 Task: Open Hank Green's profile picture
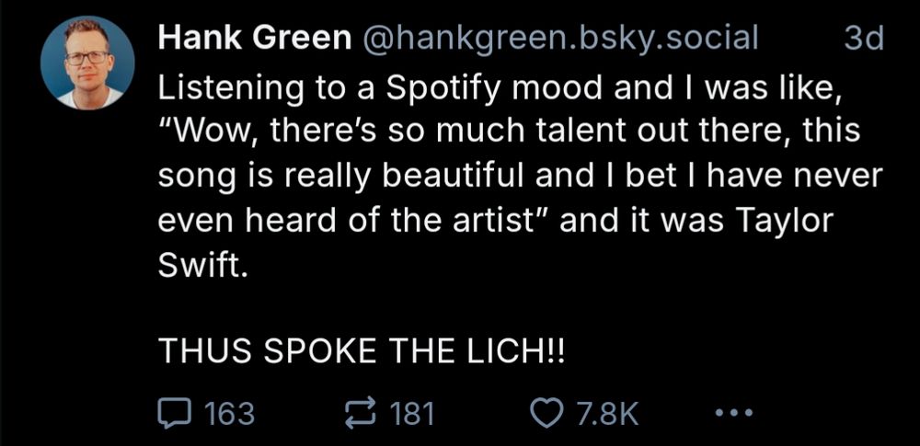pyautogui.click(x=88, y=63)
